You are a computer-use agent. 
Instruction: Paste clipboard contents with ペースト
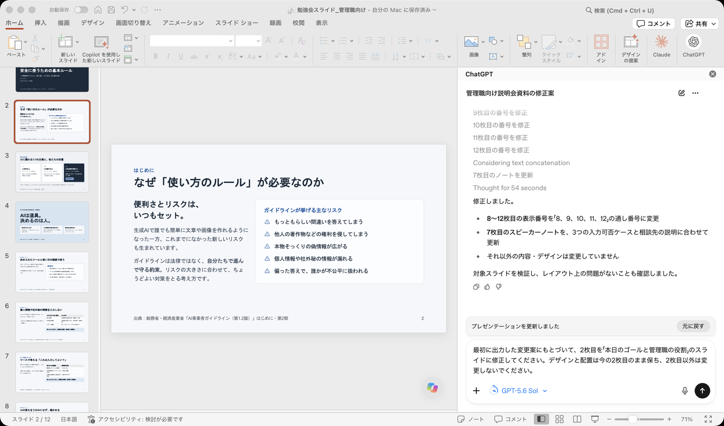pos(16,46)
